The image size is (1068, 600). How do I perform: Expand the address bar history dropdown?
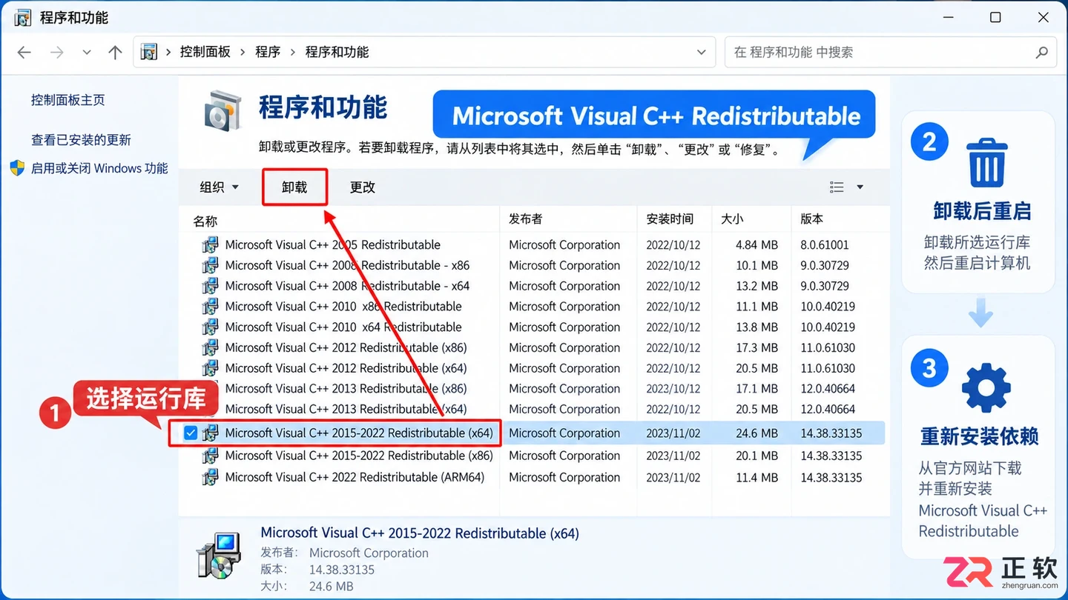point(701,53)
